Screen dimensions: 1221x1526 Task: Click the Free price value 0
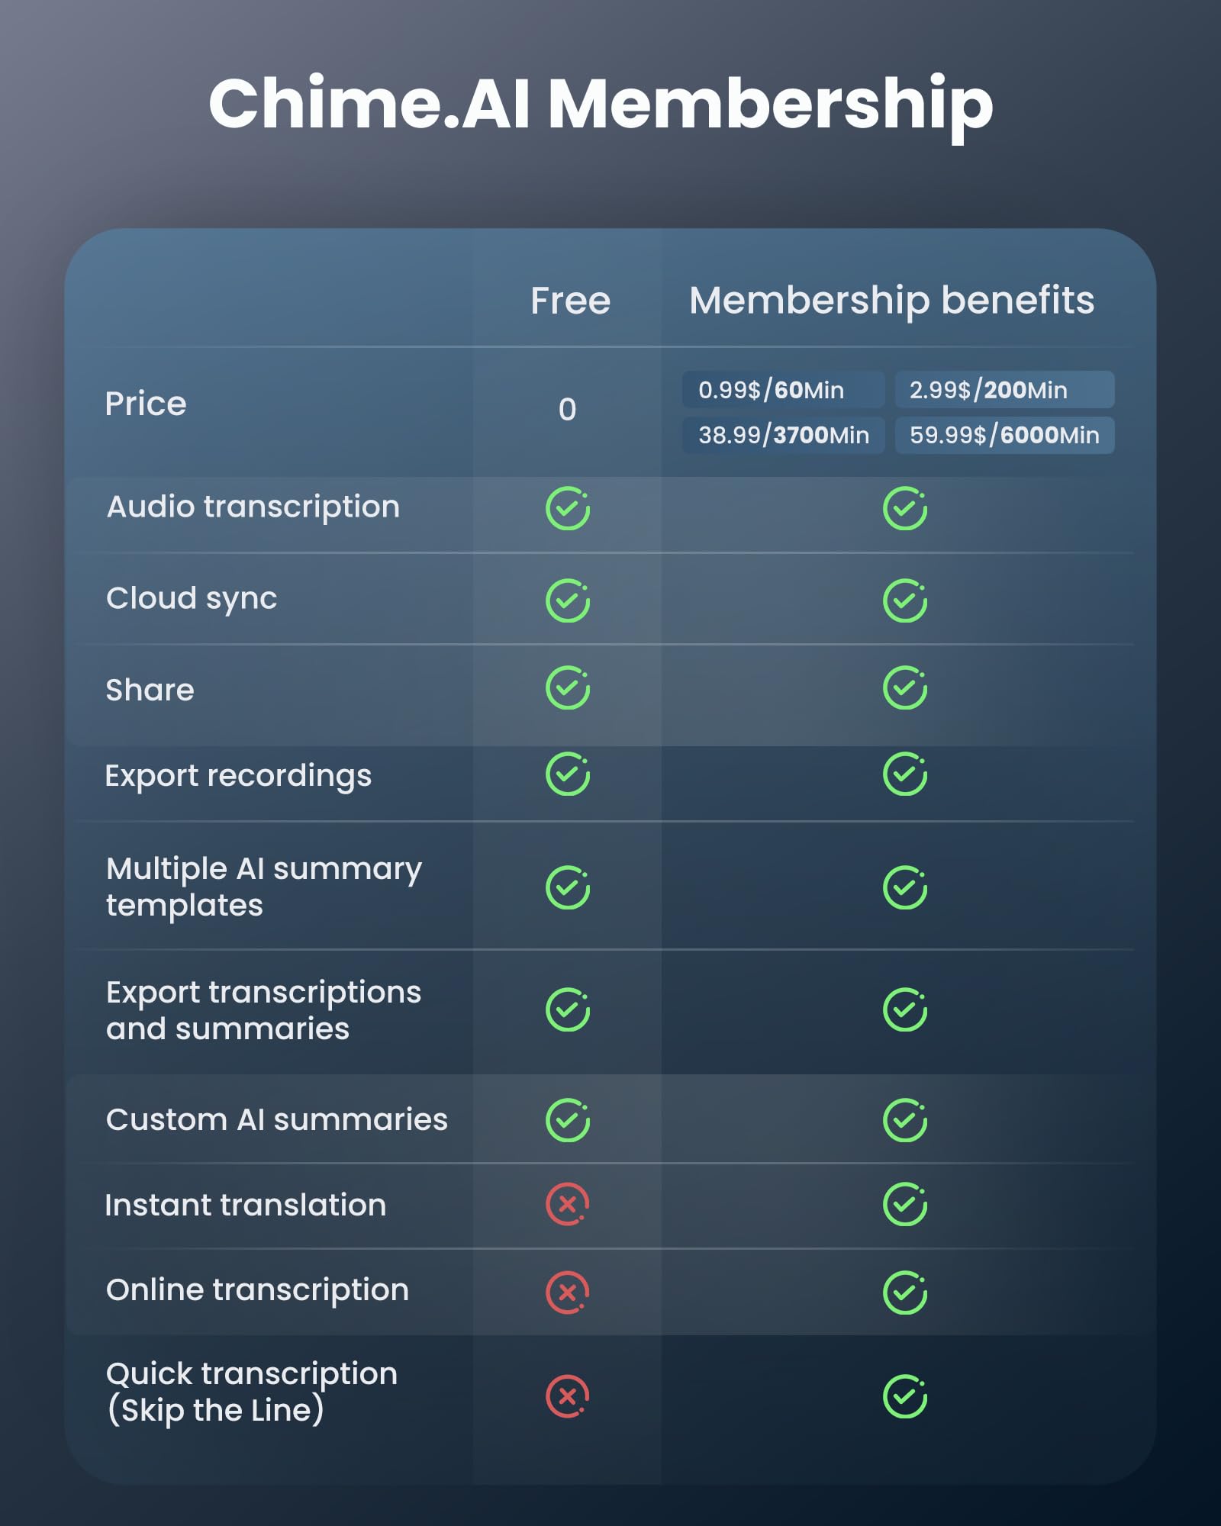(567, 410)
